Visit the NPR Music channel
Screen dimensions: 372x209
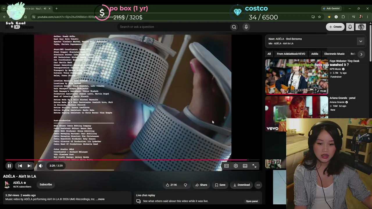[335, 69]
